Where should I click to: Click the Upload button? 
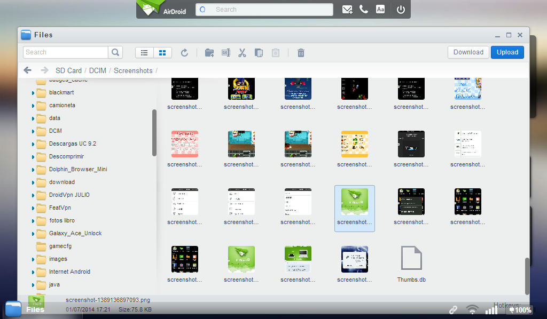click(507, 52)
